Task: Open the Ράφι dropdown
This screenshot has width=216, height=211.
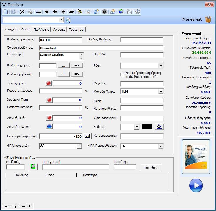Action: pyautogui.click(x=161, y=66)
